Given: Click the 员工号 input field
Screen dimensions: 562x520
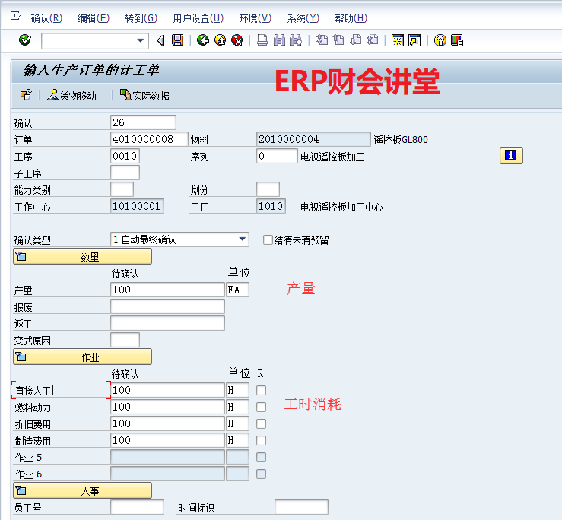Looking at the screenshot, I should (137, 507).
